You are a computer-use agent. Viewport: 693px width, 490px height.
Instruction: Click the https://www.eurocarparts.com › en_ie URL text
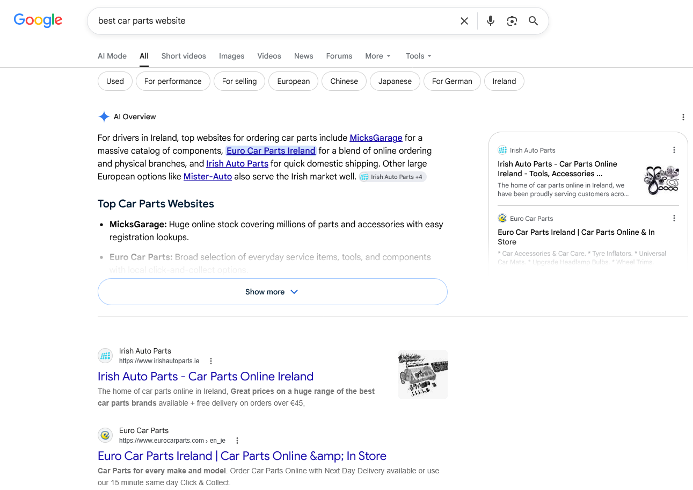tap(172, 441)
